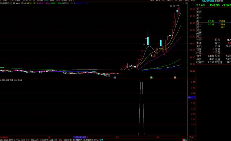231x141 pixels.
Task: Click the diamond icon above the price chart
Action: [x=183, y=3]
